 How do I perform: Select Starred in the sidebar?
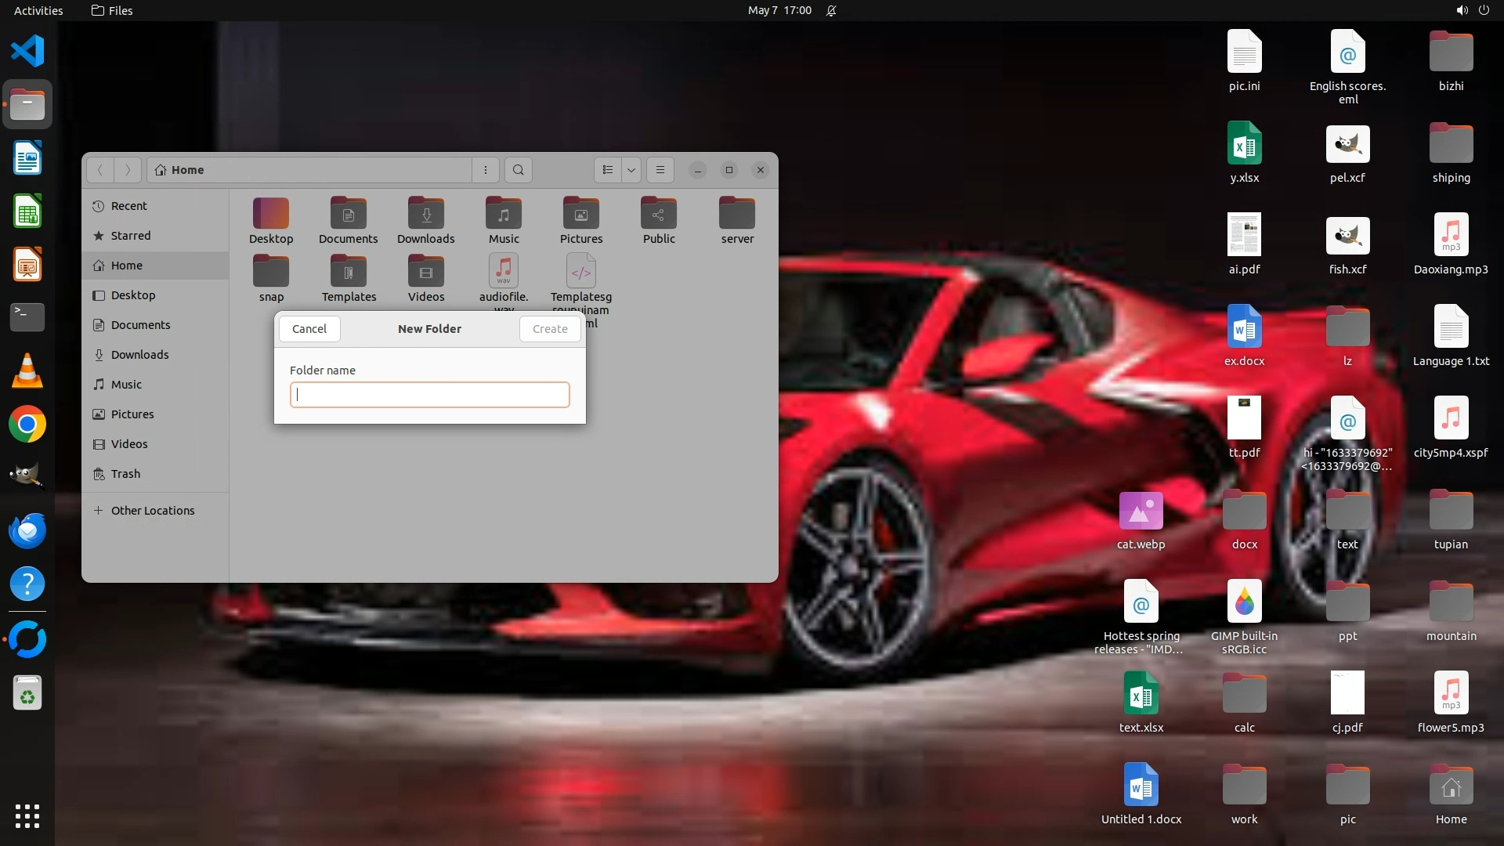pos(130,236)
